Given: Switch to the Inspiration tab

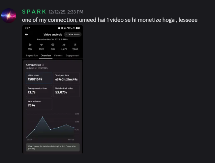Looking at the screenshot, I should pyautogui.click(x=32, y=55).
